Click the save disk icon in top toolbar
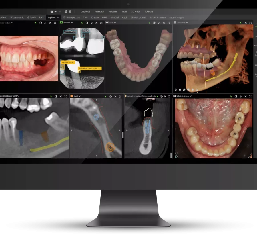 pos(51,11)
